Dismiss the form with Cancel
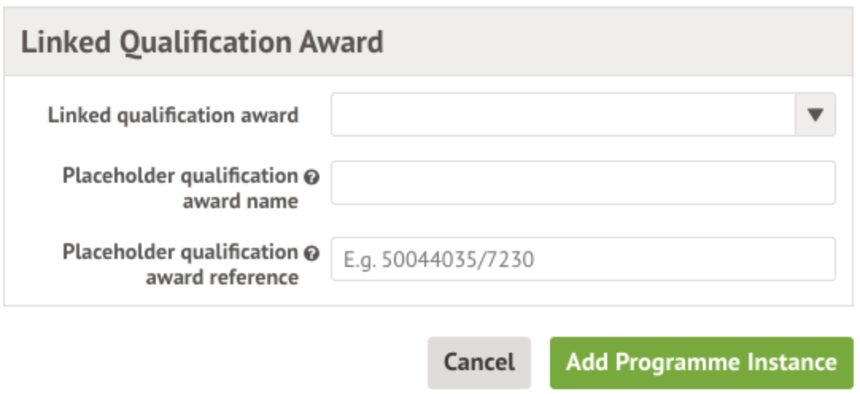 click(x=478, y=362)
